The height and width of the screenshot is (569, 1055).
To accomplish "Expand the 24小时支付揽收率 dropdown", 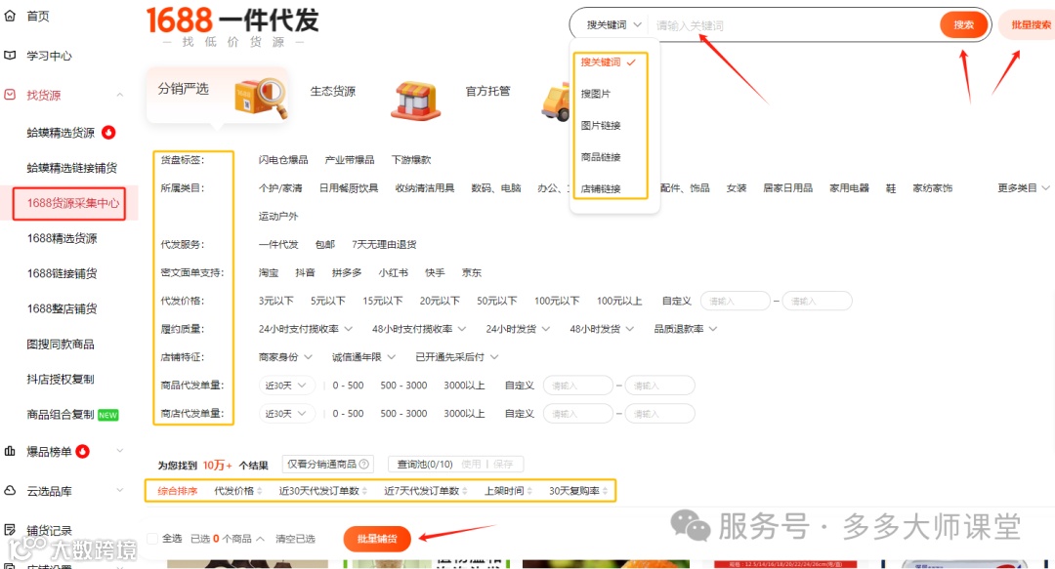I will (306, 329).
